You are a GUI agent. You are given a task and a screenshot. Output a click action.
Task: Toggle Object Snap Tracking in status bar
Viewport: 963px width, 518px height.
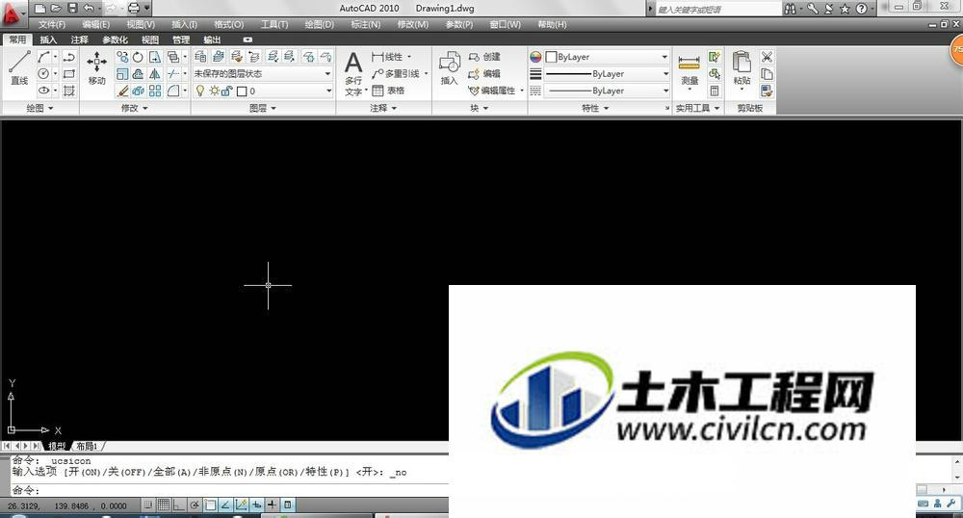[x=225, y=505]
